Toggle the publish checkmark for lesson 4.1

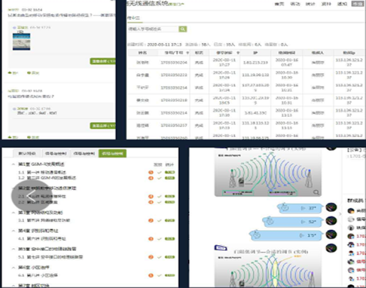click(159, 239)
